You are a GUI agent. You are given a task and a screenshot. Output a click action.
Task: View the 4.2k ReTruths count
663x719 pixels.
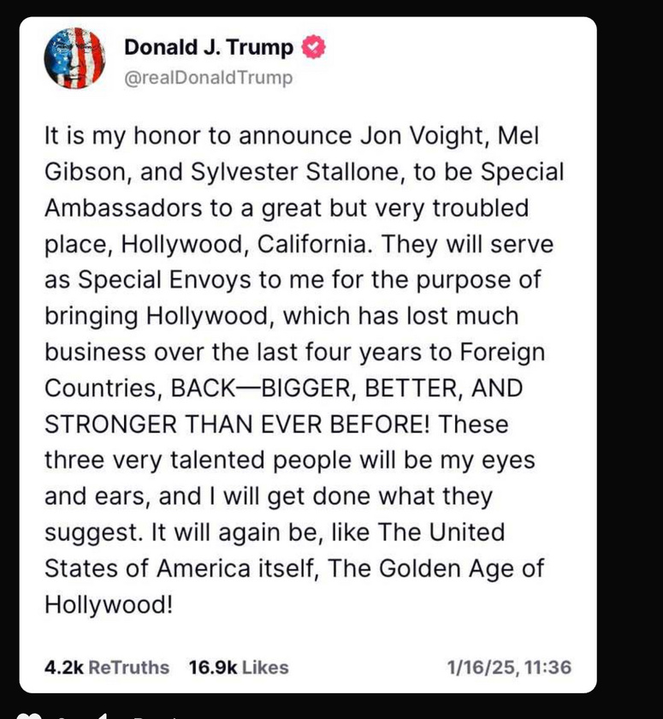click(x=107, y=667)
